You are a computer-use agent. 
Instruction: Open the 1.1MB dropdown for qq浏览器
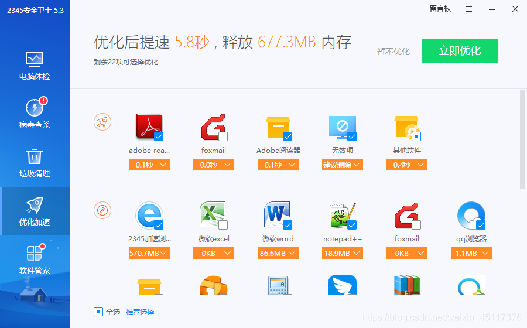coord(471,253)
